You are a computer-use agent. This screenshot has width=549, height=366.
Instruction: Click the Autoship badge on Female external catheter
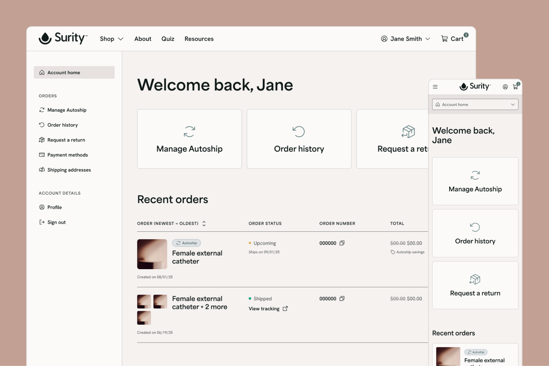click(x=187, y=243)
